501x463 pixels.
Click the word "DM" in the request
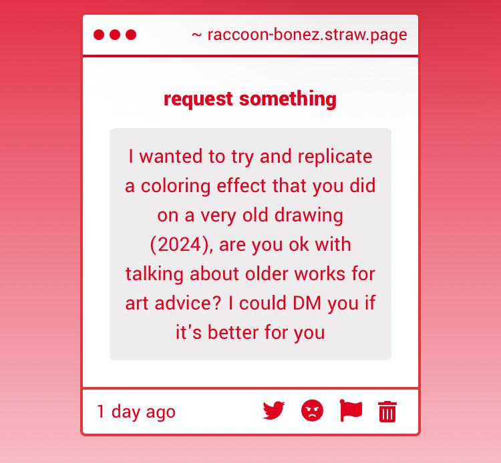[x=307, y=303]
